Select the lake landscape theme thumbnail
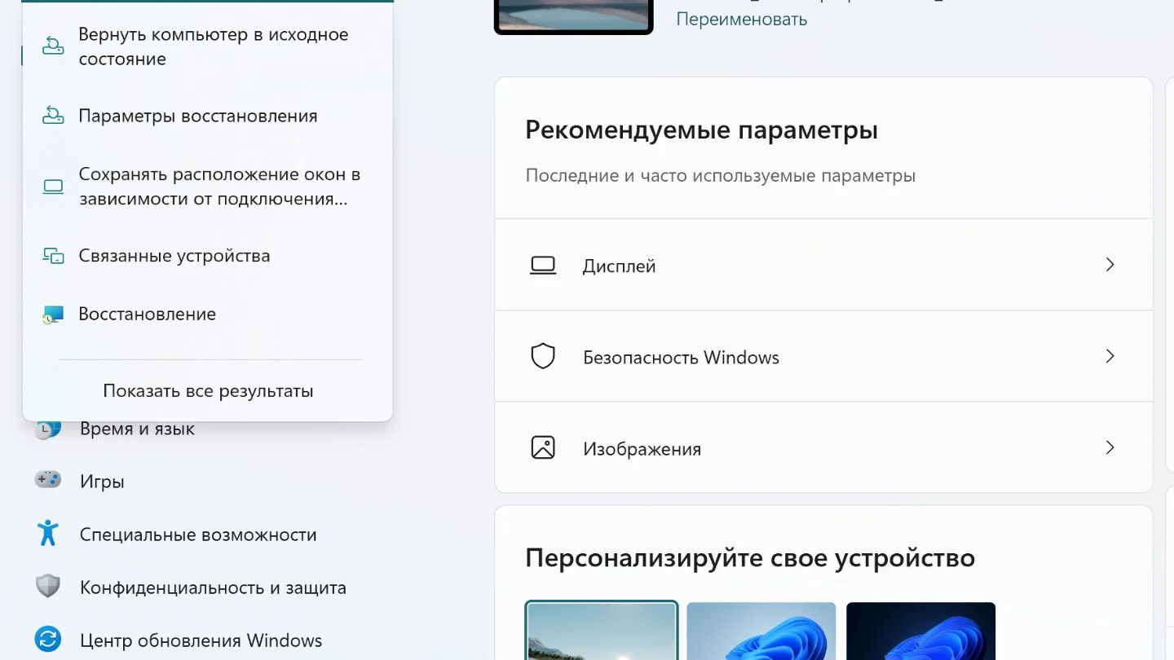This screenshot has width=1174, height=660. click(602, 631)
